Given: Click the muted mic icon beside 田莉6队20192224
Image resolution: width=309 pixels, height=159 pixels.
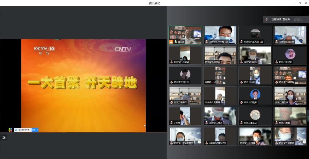Looking at the screenshot, I should click(x=206, y=143).
